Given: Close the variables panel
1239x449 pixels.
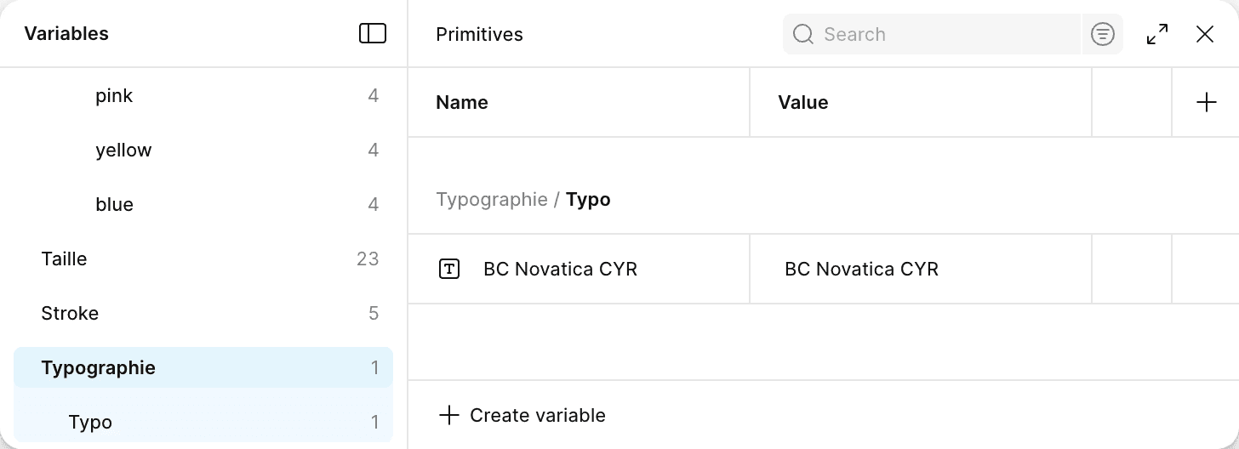Looking at the screenshot, I should [x=1205, y=34].
